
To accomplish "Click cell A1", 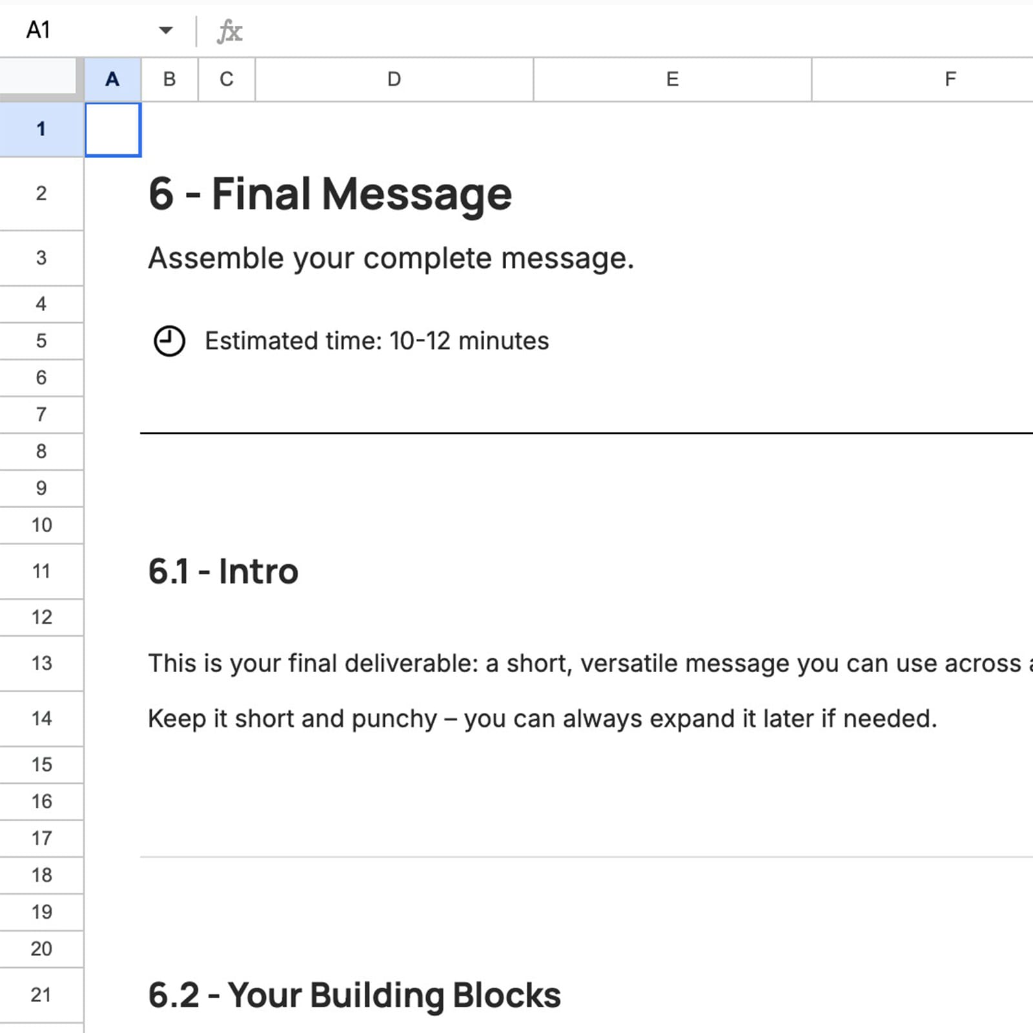I will coord(112,129).
